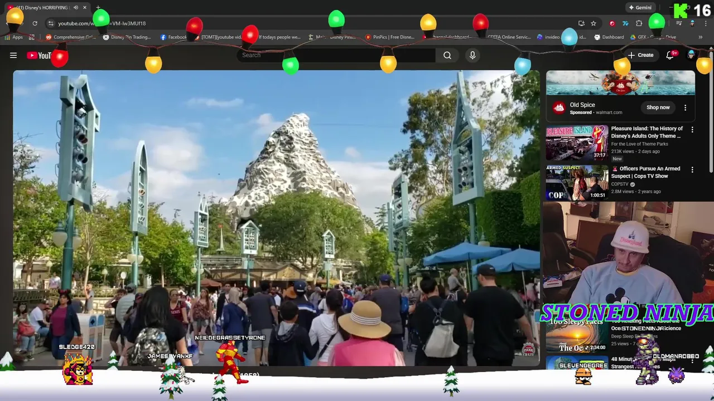Click the red circular extension icon
714x401 pixels.
click(612, 23)
